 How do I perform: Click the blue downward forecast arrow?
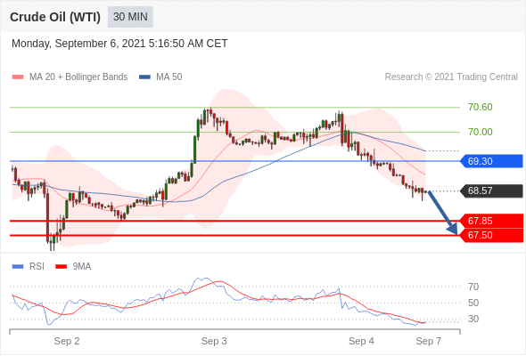(443, 213)
